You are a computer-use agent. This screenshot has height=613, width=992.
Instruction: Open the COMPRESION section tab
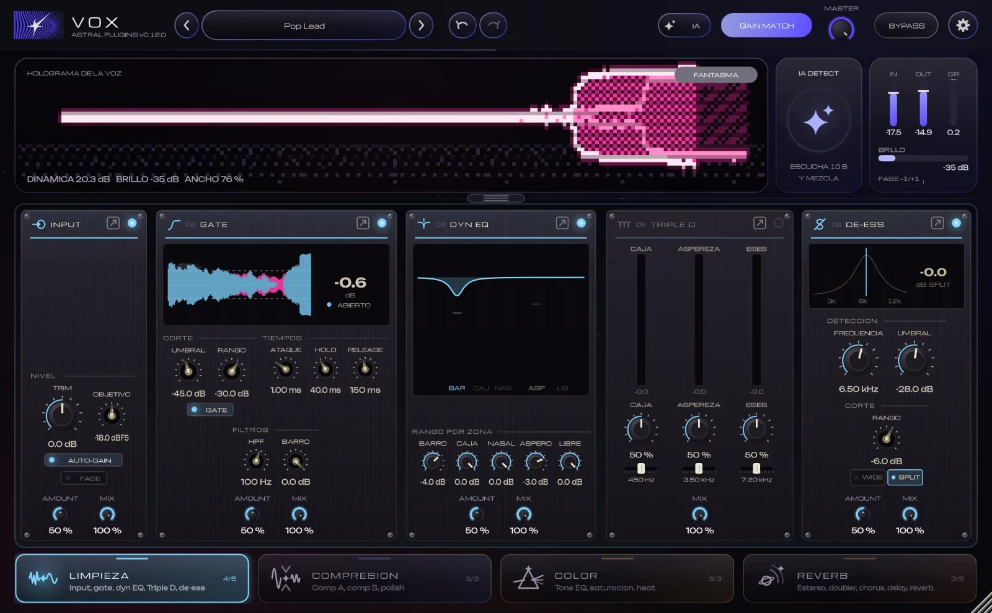point(374,579)
